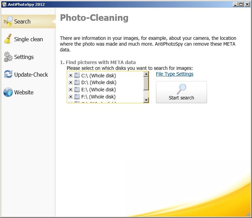Close the AntiPhotoSpy 2012 window

click(x=247, y=4)
